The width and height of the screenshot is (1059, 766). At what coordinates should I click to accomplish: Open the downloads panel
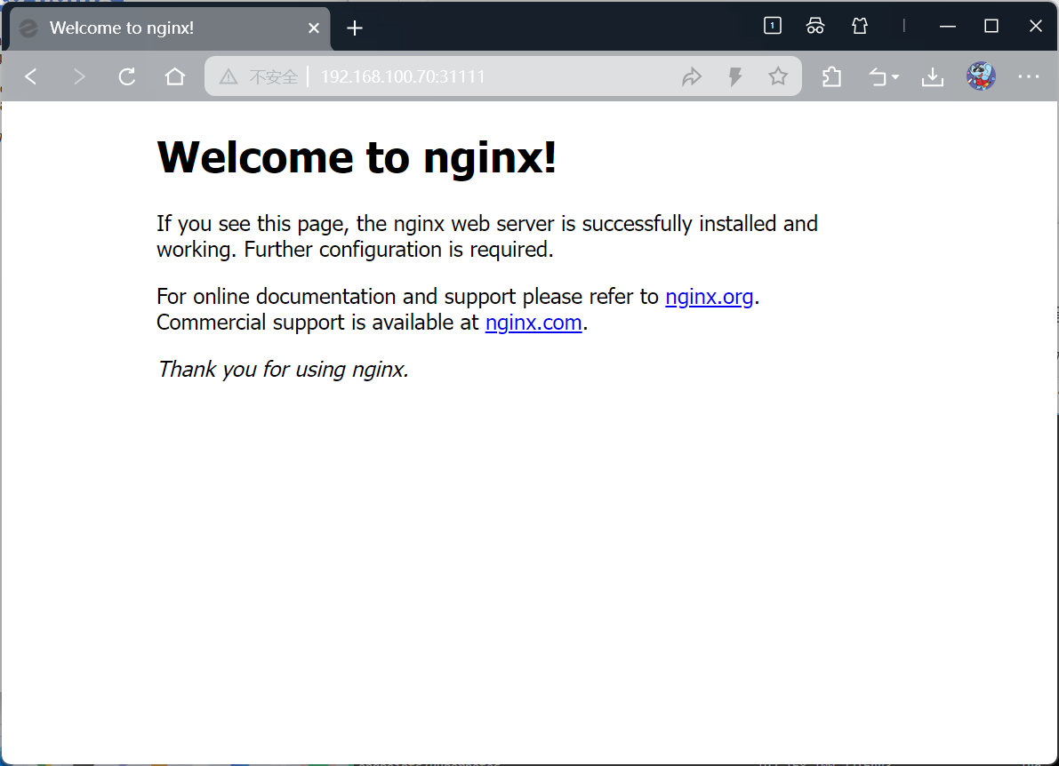pyautogui.click(x=933, y=76)
